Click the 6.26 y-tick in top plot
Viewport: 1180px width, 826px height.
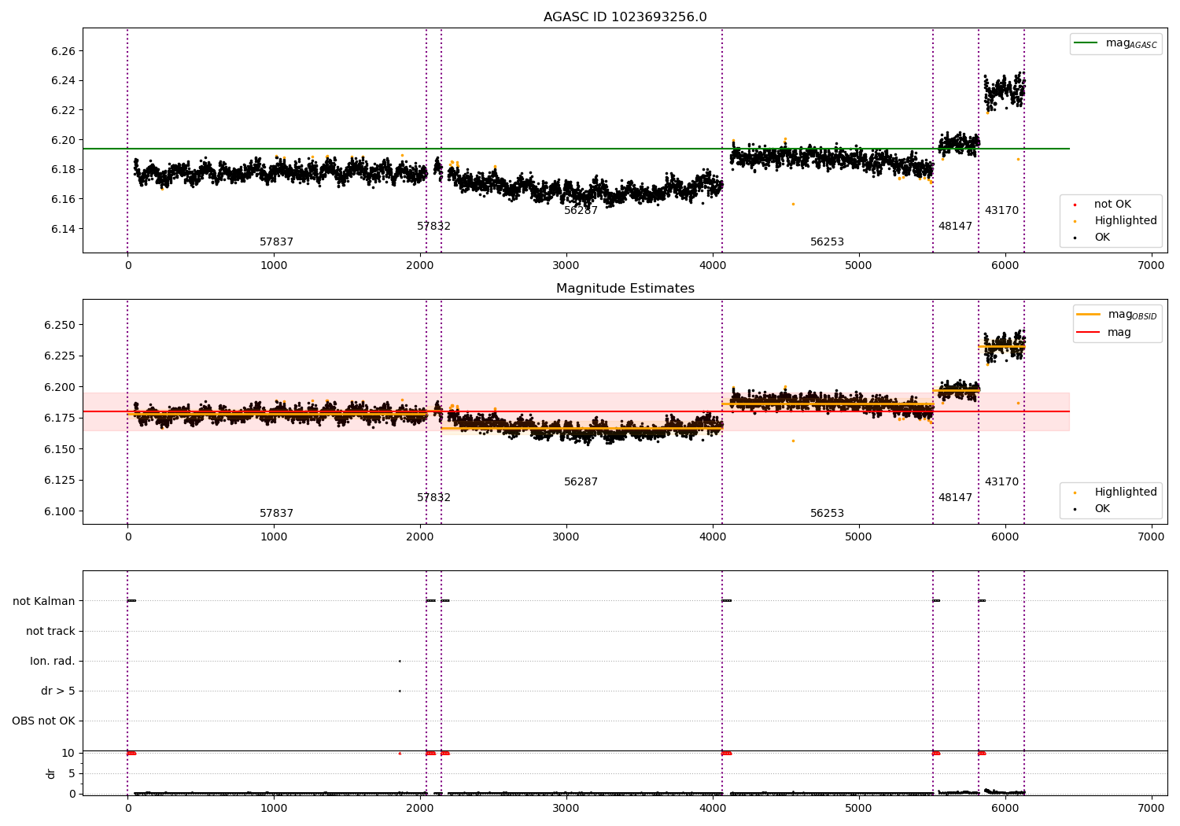[63, 51]
